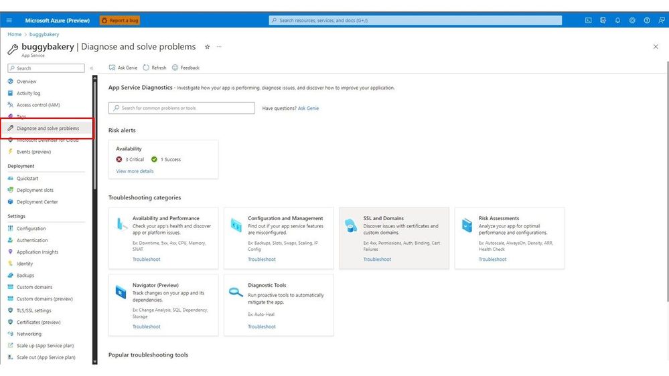
Task: Focus the sidebar Search box
Action: click(46, 68)
